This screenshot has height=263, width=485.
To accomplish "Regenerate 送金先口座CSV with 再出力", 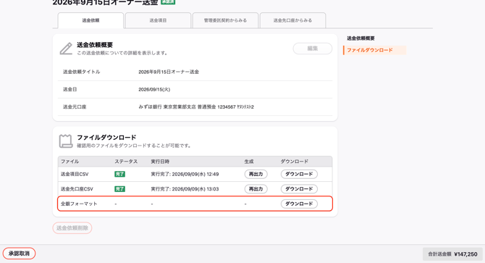I will coord(256,189).
